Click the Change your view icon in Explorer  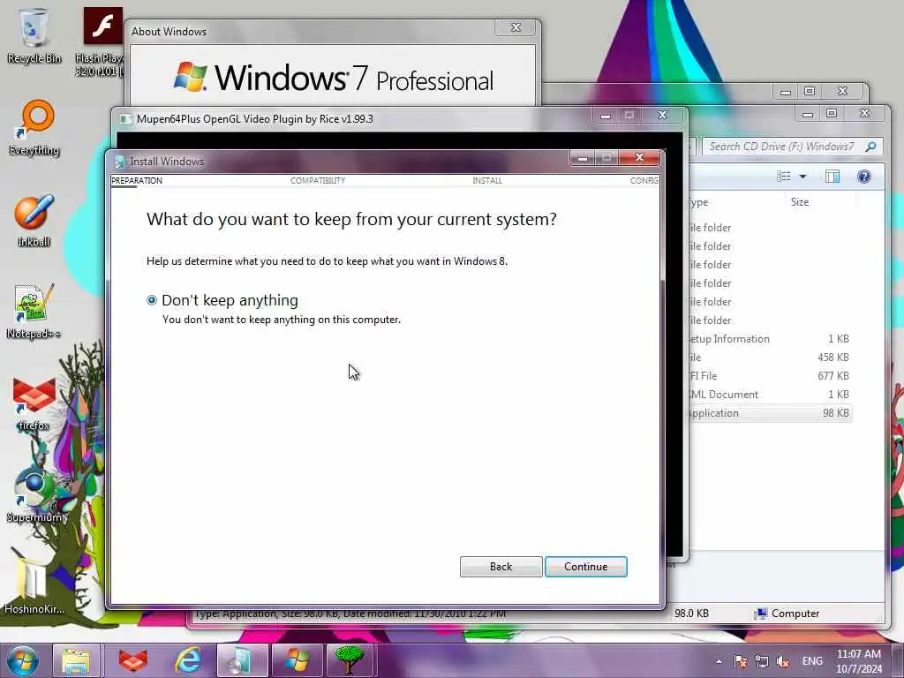click(x=784, y=177)
